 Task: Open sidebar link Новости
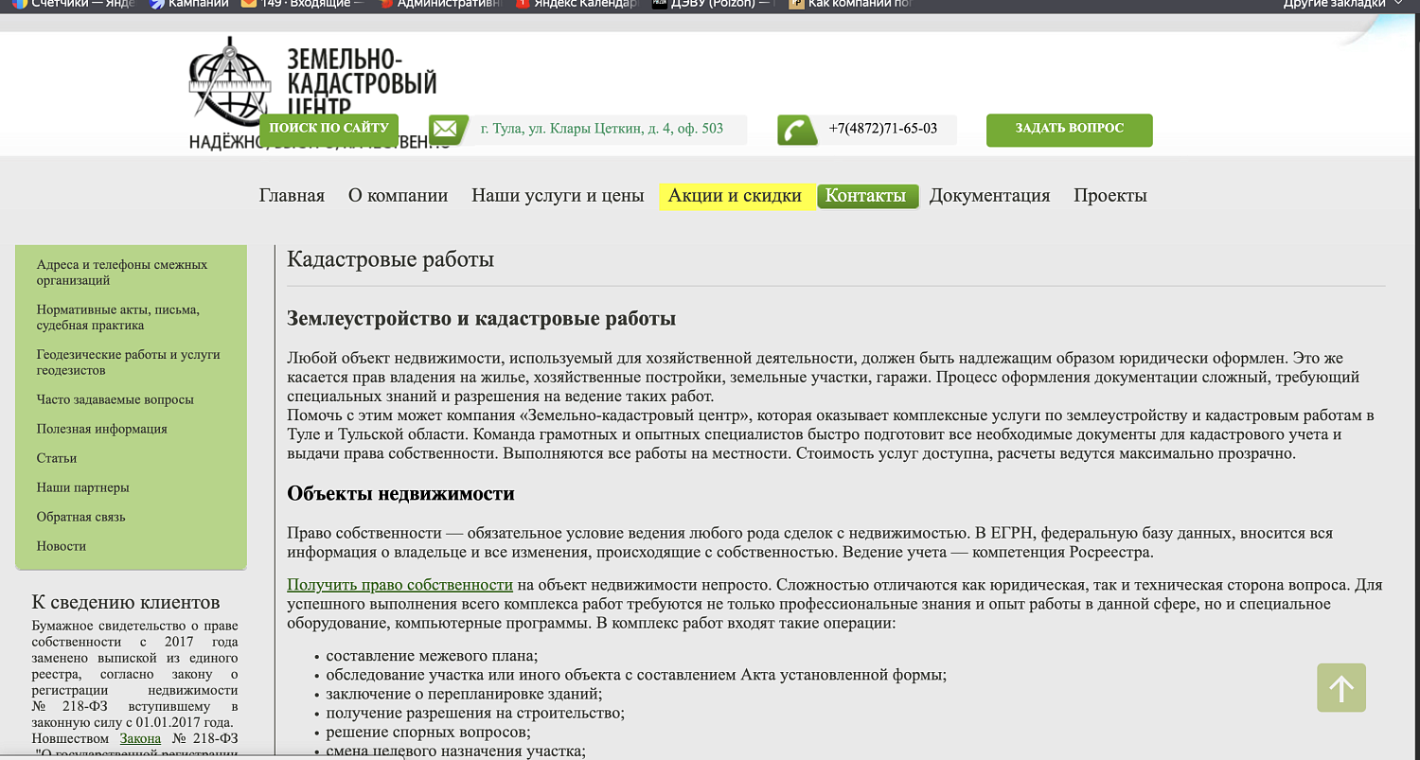pos(62,546)
